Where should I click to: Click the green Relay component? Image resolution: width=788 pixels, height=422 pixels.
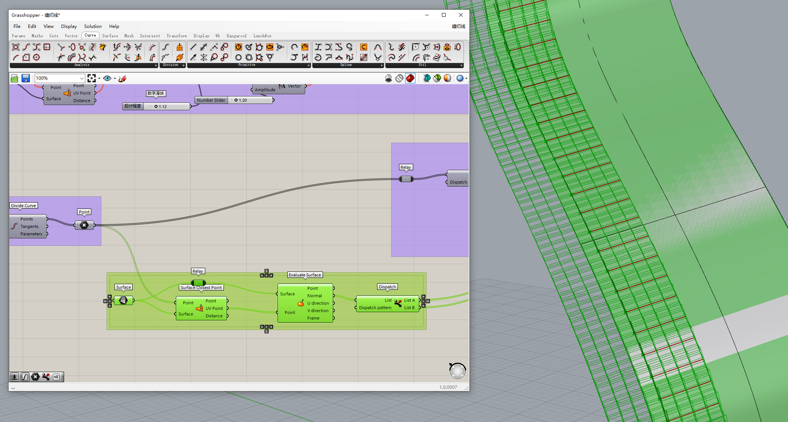click(x=198, y=283)
